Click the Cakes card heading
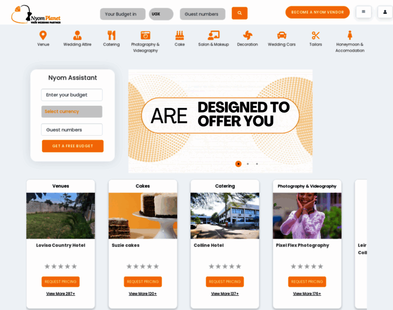This screenshot has width=393, height=310. tap(143, 186)
